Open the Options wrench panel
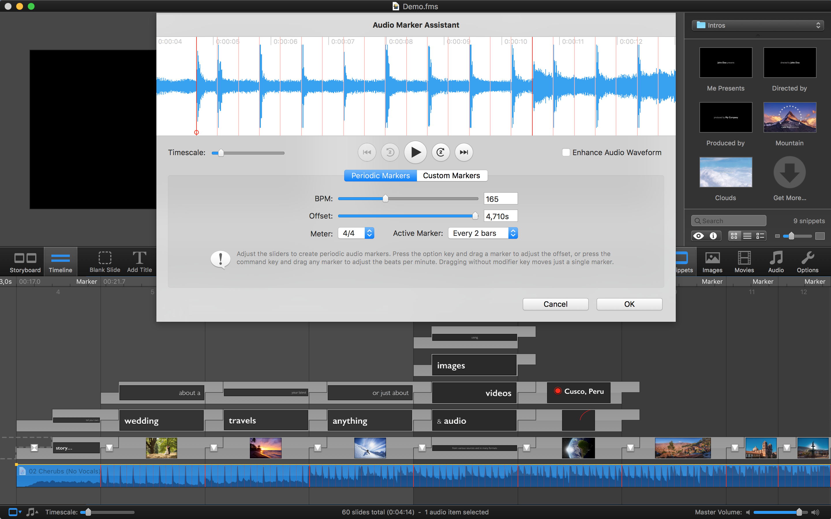This screenshot has height=519, width=831. pyautogui.click(x=807, y=262)
